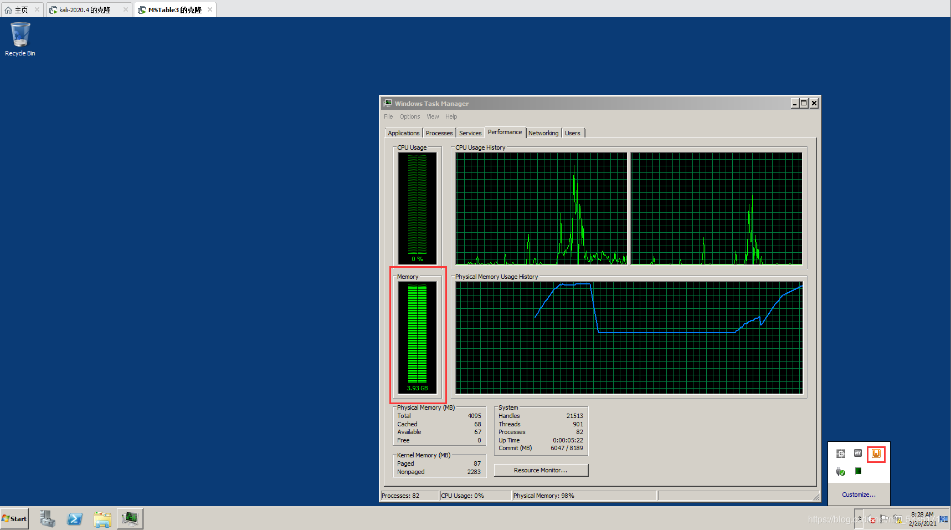Open Windows Explorer folder icon on taskbar
Viewport: 951px width, 530px height.
pyautogui.click(x=102, y=519)
